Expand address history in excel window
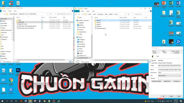This screenshot has height=103, width=184. 126,14
